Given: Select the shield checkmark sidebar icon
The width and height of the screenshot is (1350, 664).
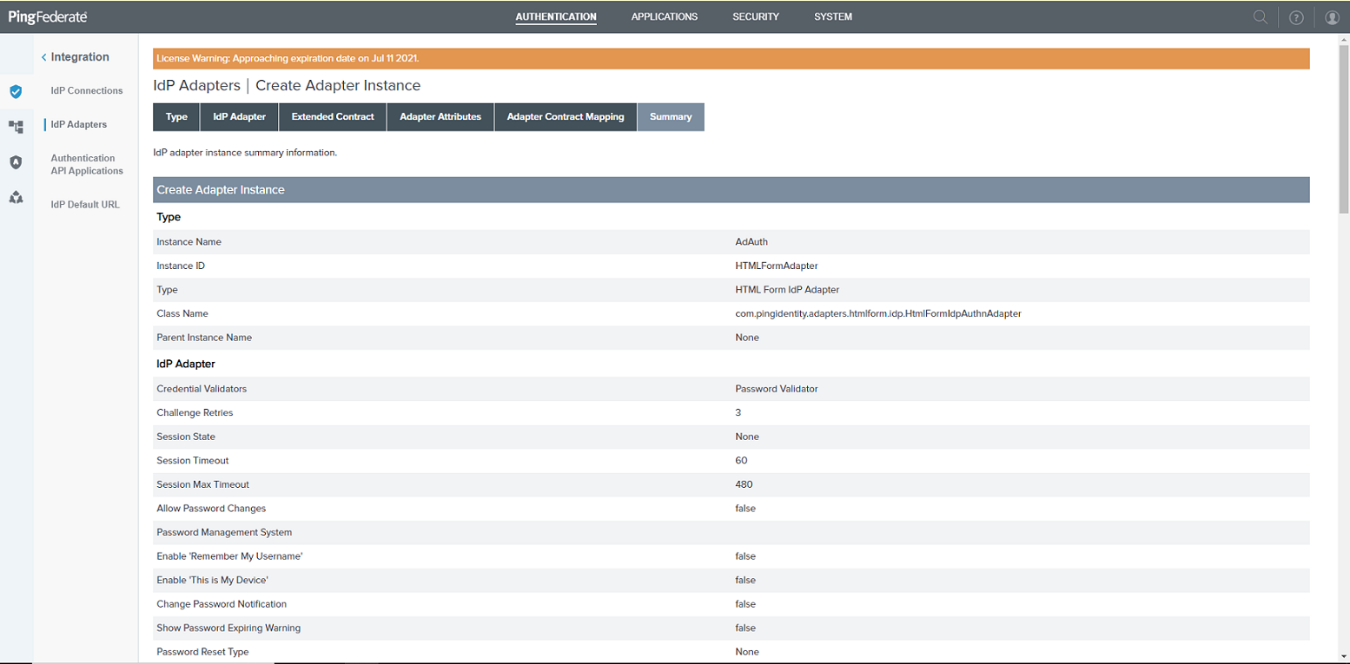Looking at the screenshot, I should [x=16, y=91].
